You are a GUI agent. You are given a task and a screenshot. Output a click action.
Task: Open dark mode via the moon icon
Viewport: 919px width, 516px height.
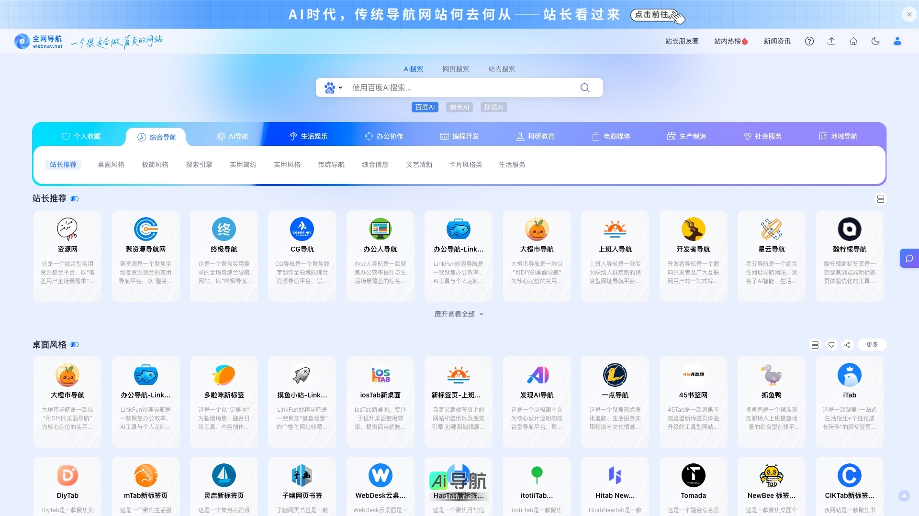point(875,41)
